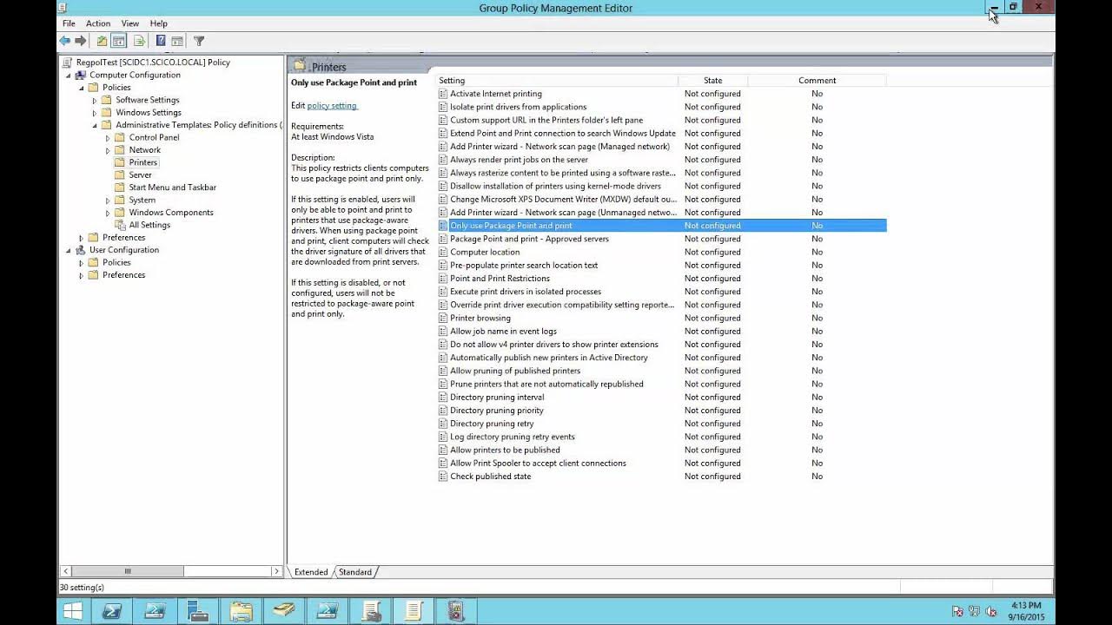1112x625 pixels.
Task: Select the Network node in the tree
Action: tap(144, 149)
